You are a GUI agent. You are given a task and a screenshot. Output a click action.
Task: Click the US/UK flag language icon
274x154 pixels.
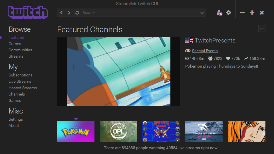pyautogui.click(x=189, y=40)
